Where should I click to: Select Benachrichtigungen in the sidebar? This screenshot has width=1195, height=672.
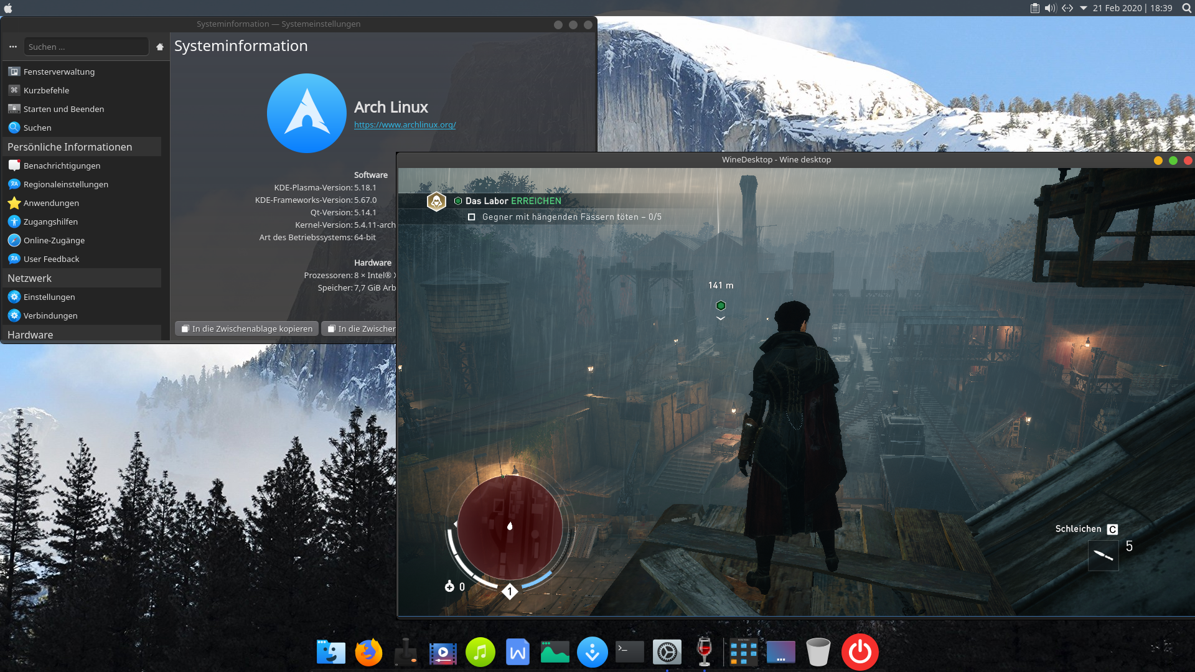[x=62, y=166]
